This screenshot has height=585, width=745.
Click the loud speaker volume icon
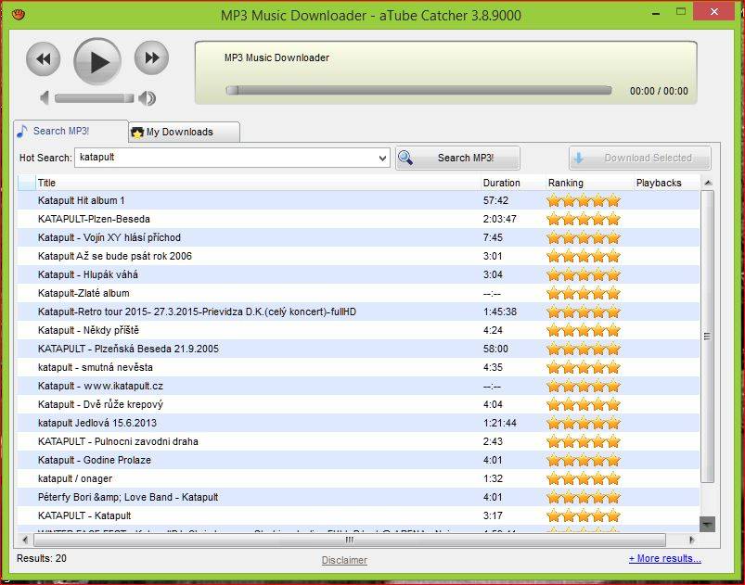coord(148,98)
